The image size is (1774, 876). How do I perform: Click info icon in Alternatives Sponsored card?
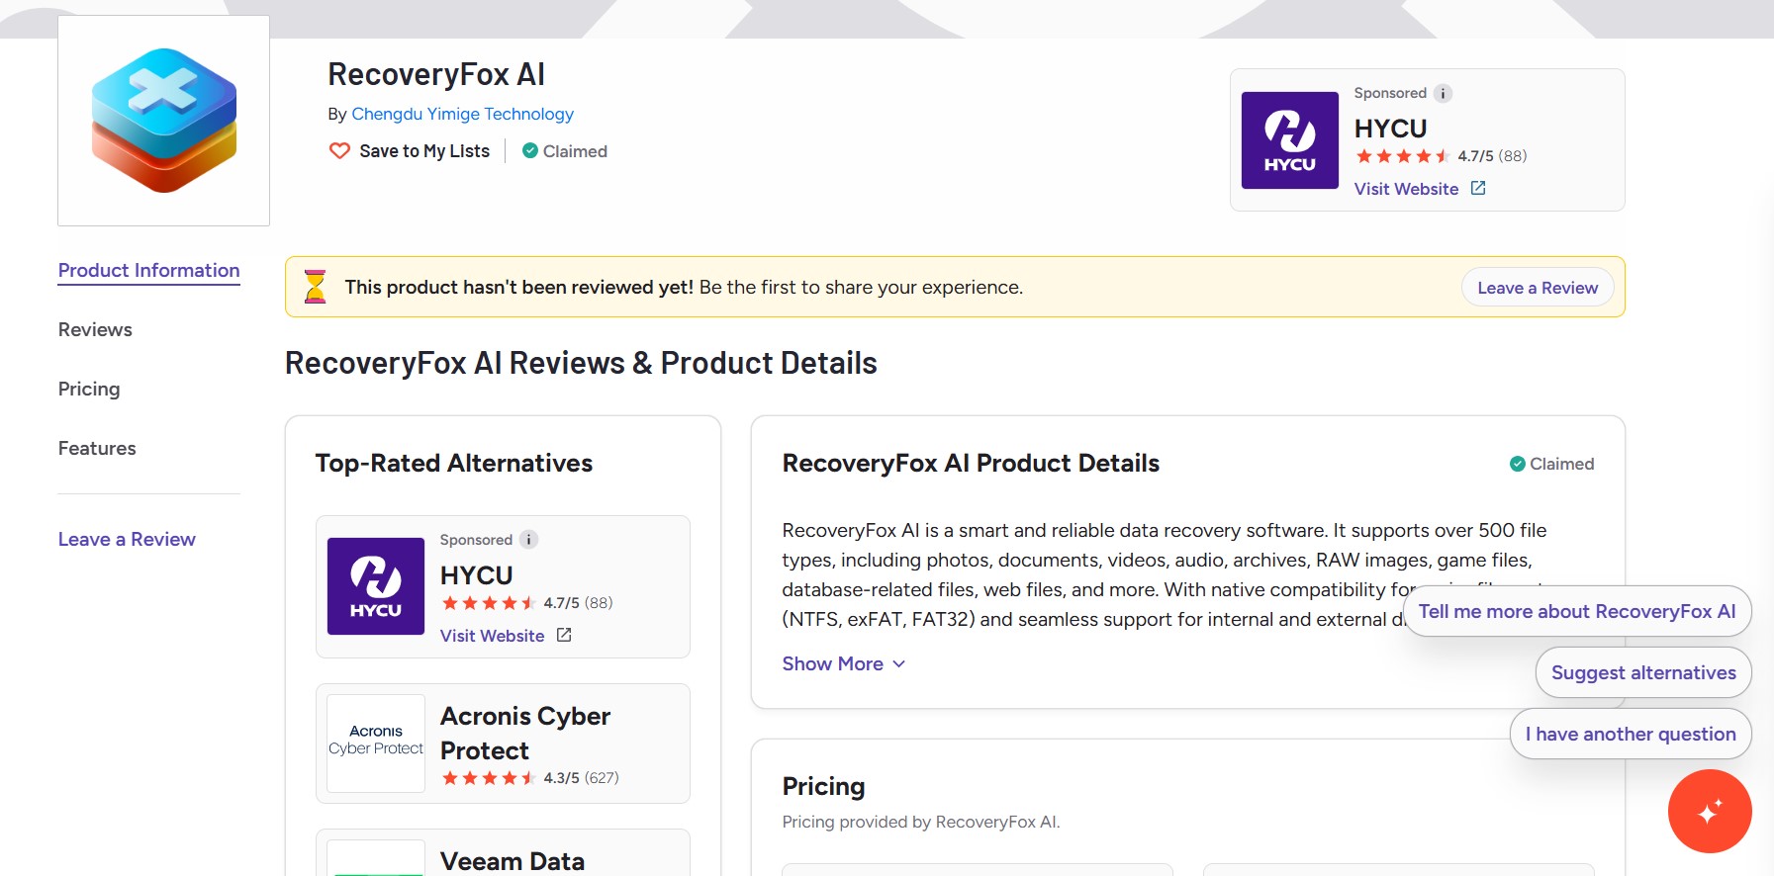click(529, 539)
